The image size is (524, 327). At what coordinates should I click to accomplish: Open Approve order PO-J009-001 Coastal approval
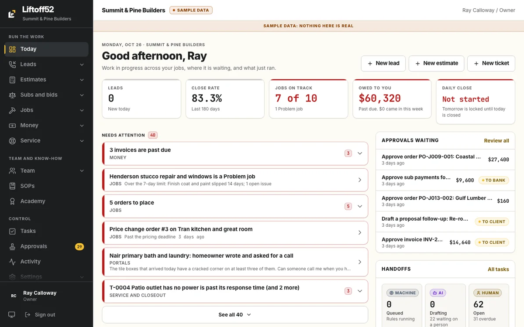[445, 160]
